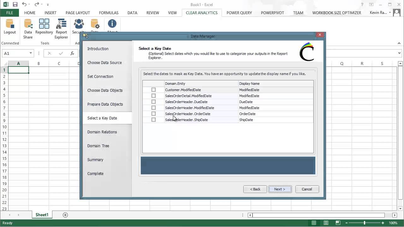The width and height of the screenshot is (404, 227).
Task: Switch to the POWER QUERY tab
Action: click(239, 13)
